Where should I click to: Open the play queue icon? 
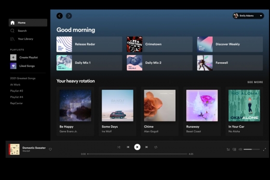pyautogui.click(x=229, y=149)
